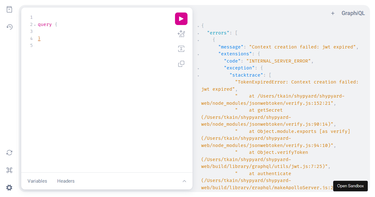Open the GraphiQL settings dialog
The width and height of the screenshot is (375, 197).
click(x=9, y=187)
